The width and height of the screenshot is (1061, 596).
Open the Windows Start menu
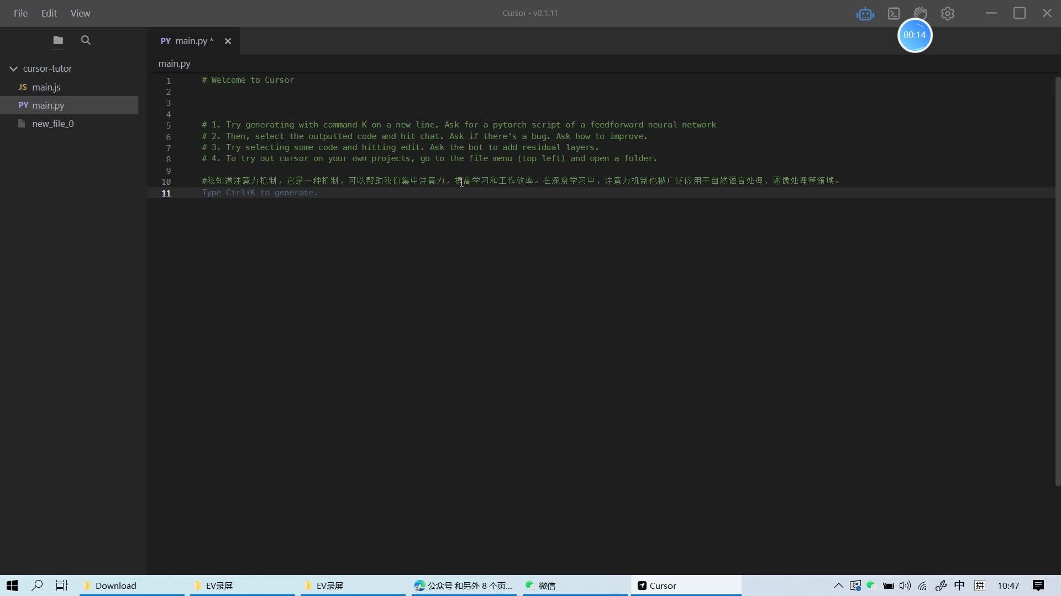pos(12,586)
